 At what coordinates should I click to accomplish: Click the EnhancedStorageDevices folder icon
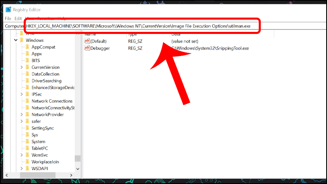[27, 88]
